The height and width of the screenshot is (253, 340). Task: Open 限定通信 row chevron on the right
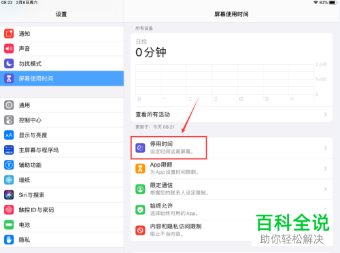[326, 189]
